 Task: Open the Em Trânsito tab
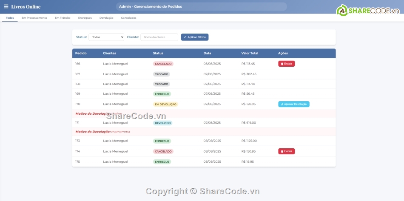point(63,18)
